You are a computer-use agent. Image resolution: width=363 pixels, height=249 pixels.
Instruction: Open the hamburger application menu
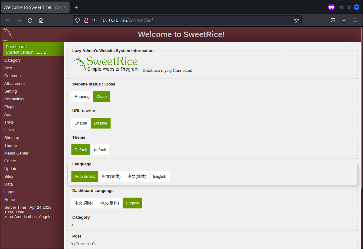(x=355, y=20)
